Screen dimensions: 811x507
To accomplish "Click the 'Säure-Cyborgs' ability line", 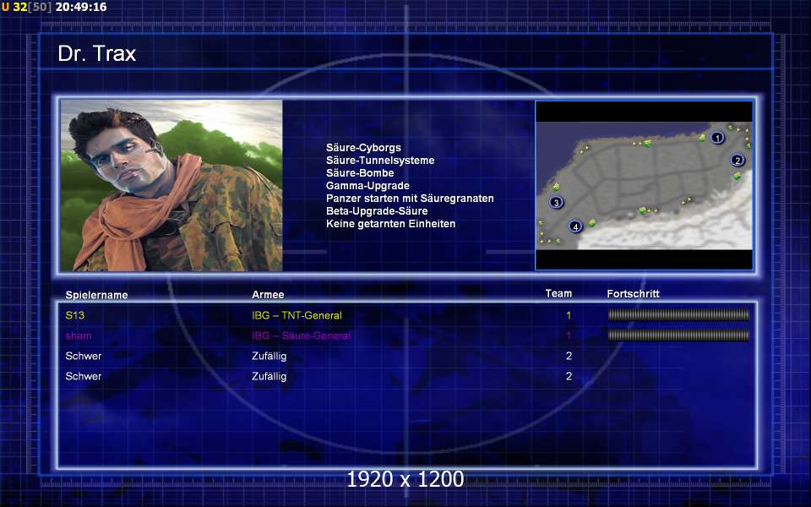I will (363, 147).
